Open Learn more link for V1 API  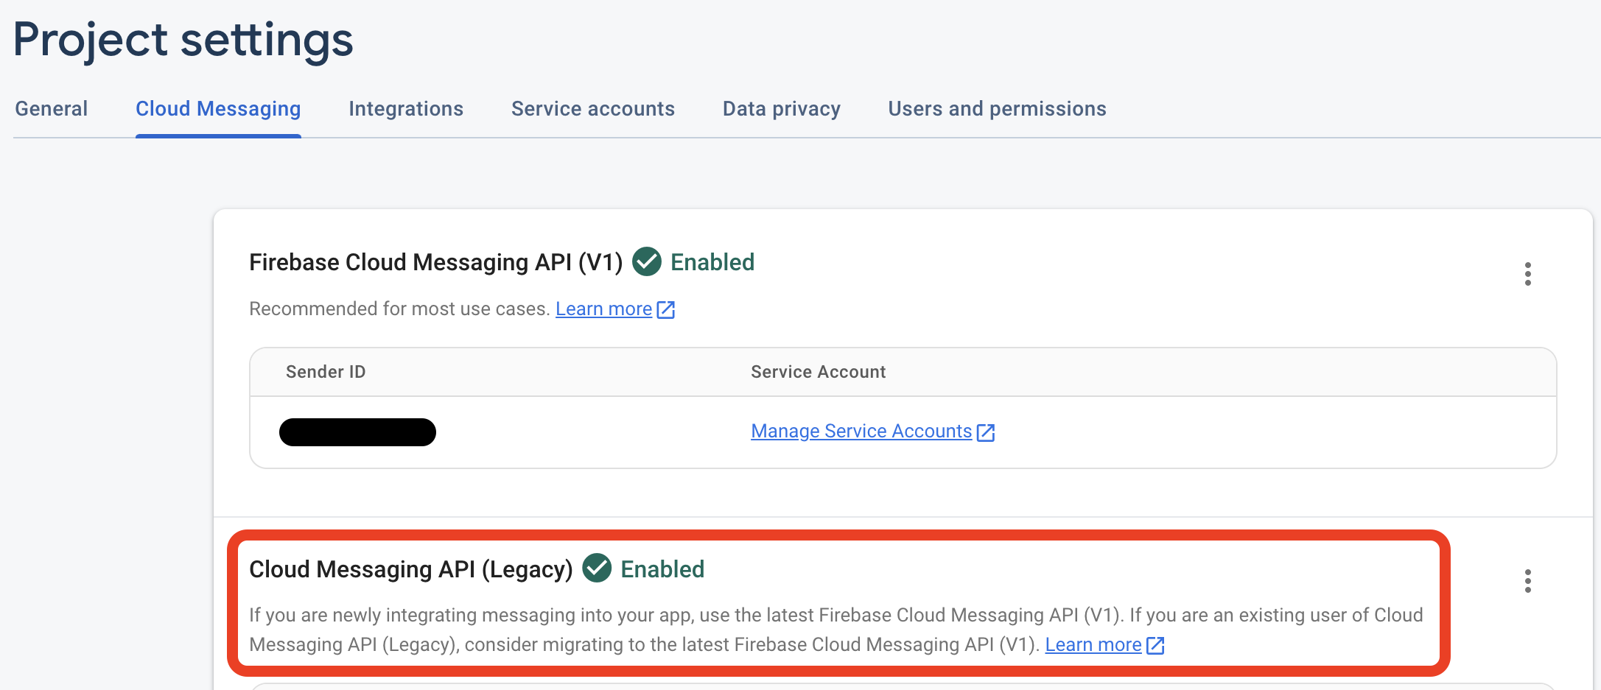pos(603,309)
